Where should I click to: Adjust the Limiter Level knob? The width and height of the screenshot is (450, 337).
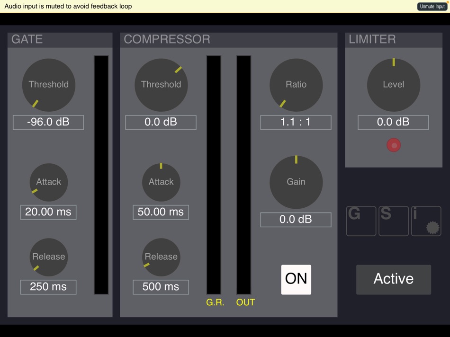point(394,85)
